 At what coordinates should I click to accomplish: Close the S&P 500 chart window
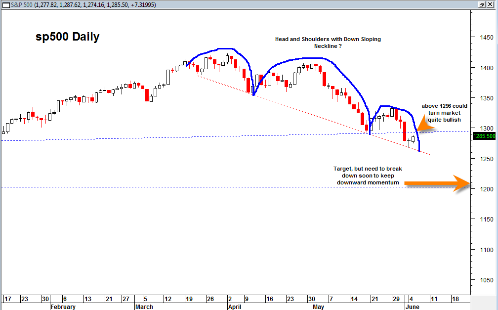tap(491, 4)
